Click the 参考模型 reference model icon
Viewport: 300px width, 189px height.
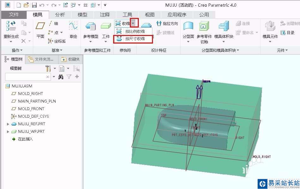[x=91, y=26]
